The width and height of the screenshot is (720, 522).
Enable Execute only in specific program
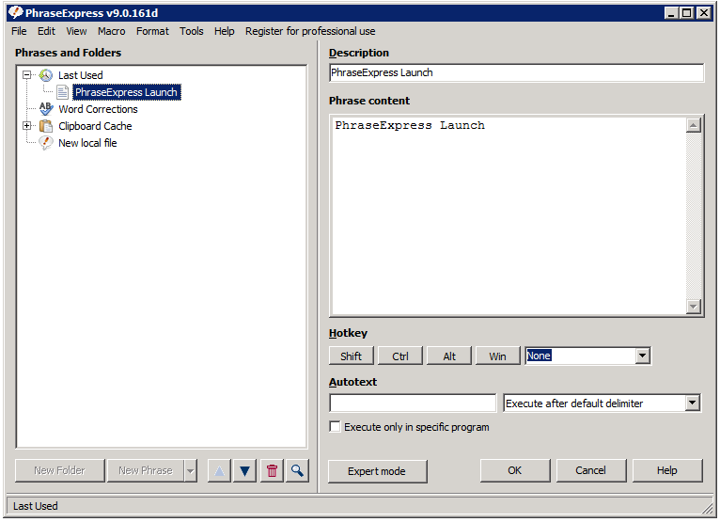coord(336,427)
